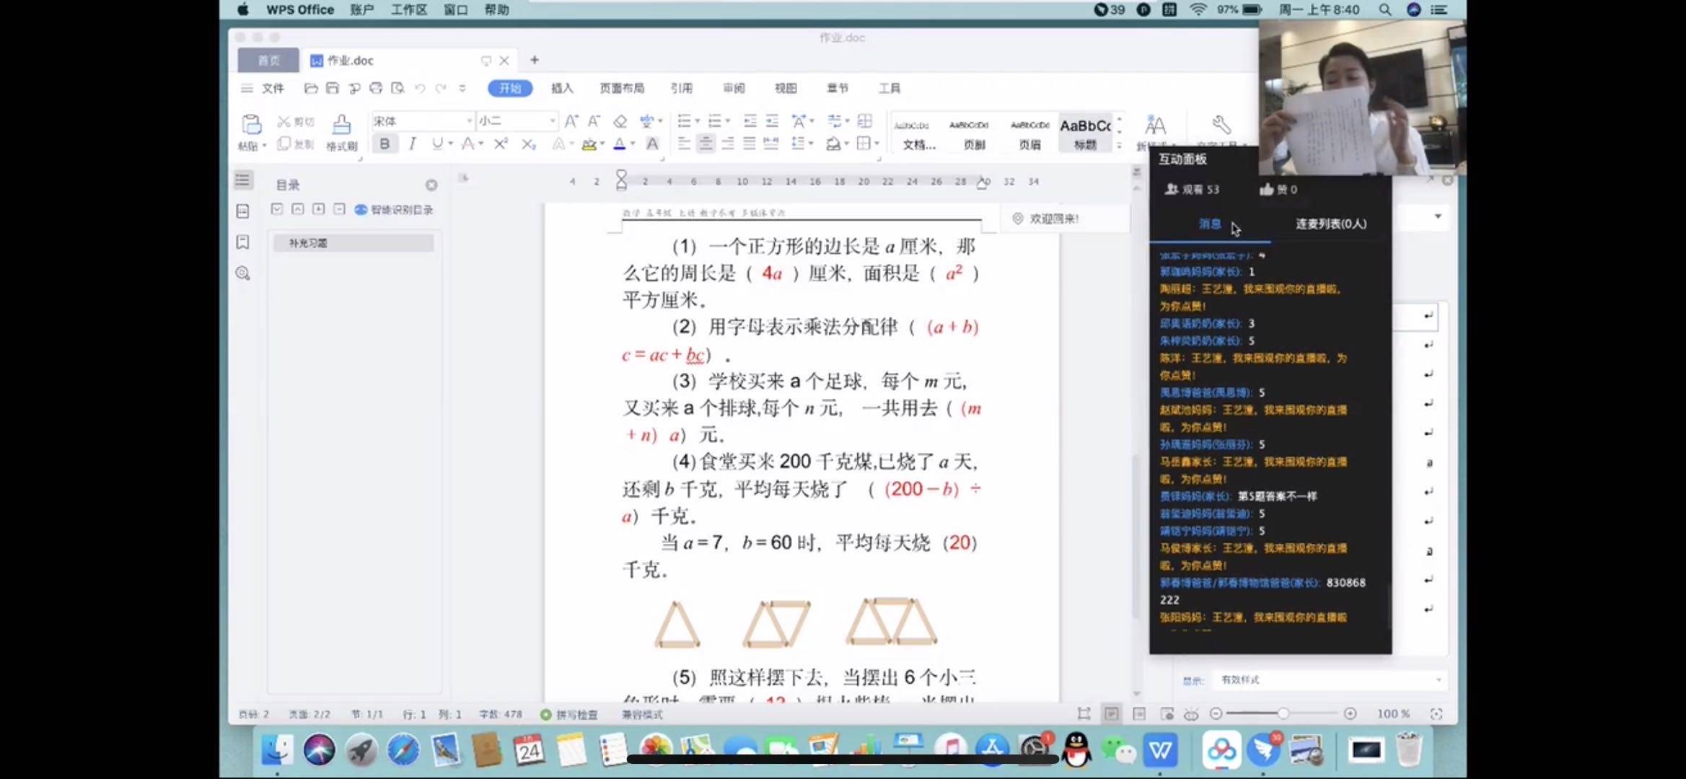Switch to the 首页 tab
1686x779 pixels.
268,61
